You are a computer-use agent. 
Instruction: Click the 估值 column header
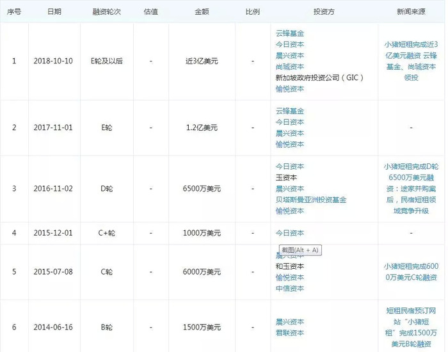151,12
